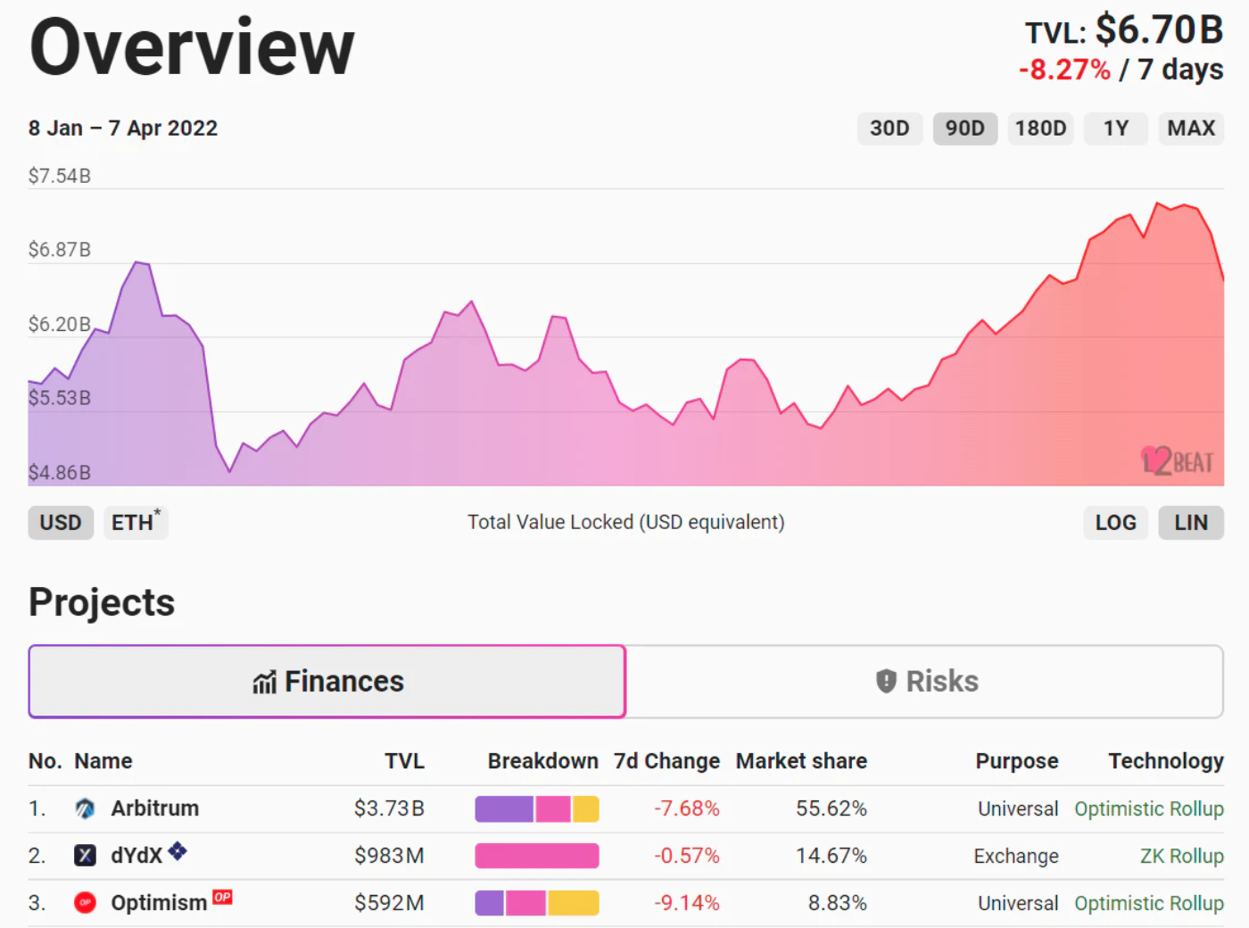Click the ZK Rollup link for dYdX

tap(1182, 856)
